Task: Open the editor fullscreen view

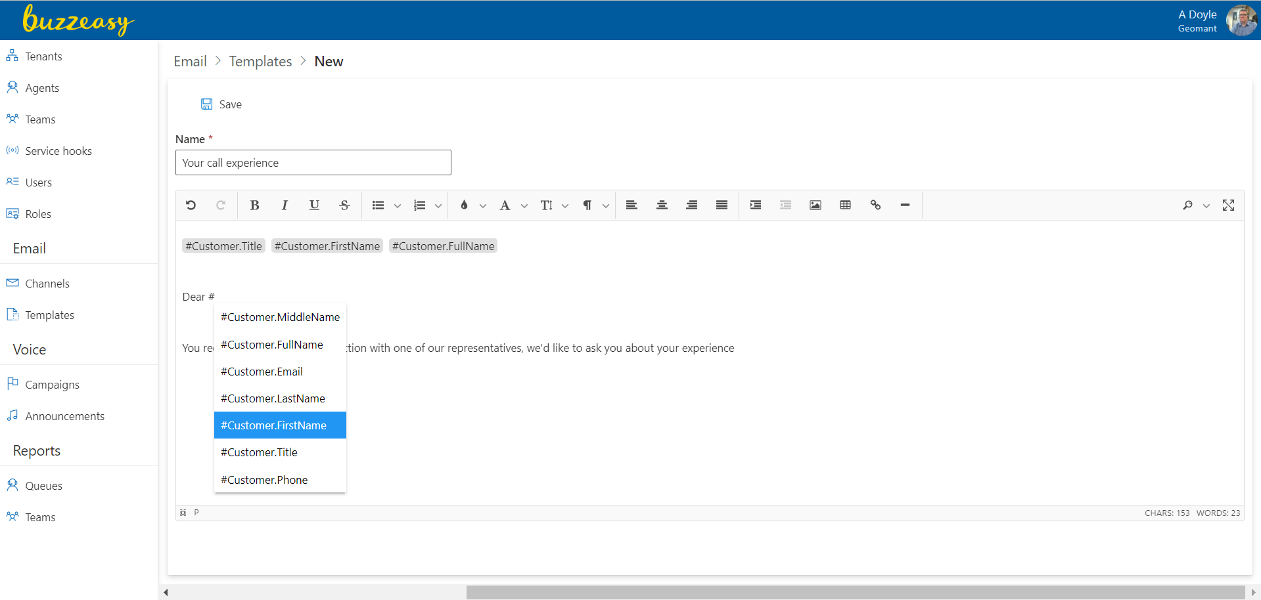Action: coord(1228,205)
